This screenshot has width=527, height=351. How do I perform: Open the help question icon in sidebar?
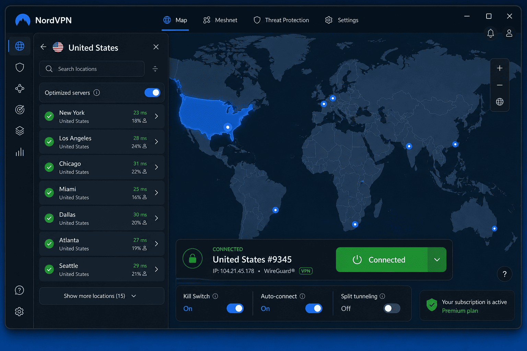[x=20, y=290]
